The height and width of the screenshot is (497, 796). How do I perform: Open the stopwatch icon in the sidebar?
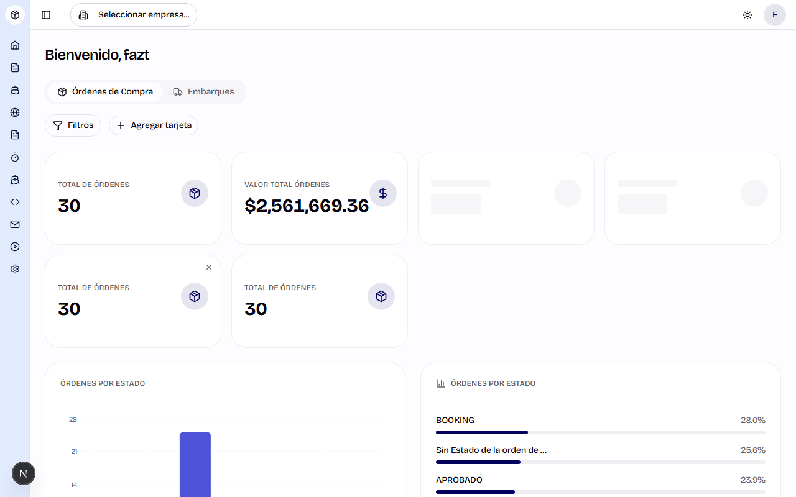tap(15, 157)
